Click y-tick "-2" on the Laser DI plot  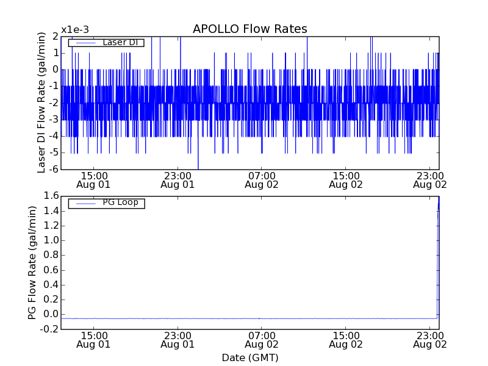pyautogui.click(x=54, y=103)
